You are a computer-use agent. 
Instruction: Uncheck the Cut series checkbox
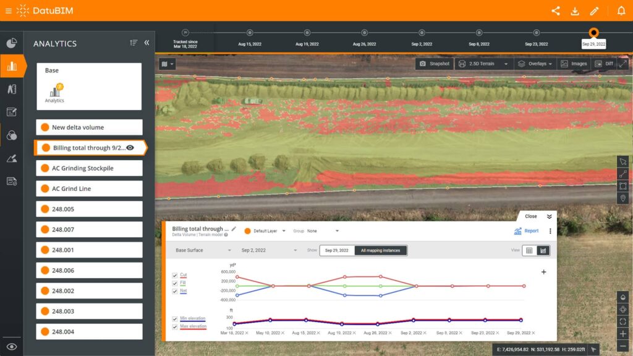(175, 275)
